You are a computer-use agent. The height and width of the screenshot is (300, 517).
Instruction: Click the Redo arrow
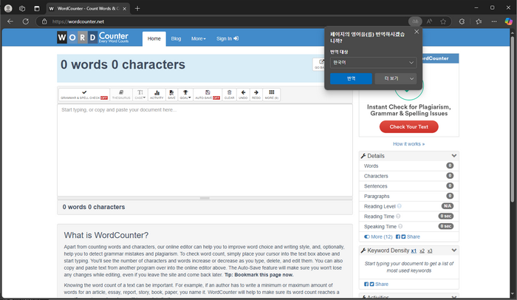pos(256,95)
